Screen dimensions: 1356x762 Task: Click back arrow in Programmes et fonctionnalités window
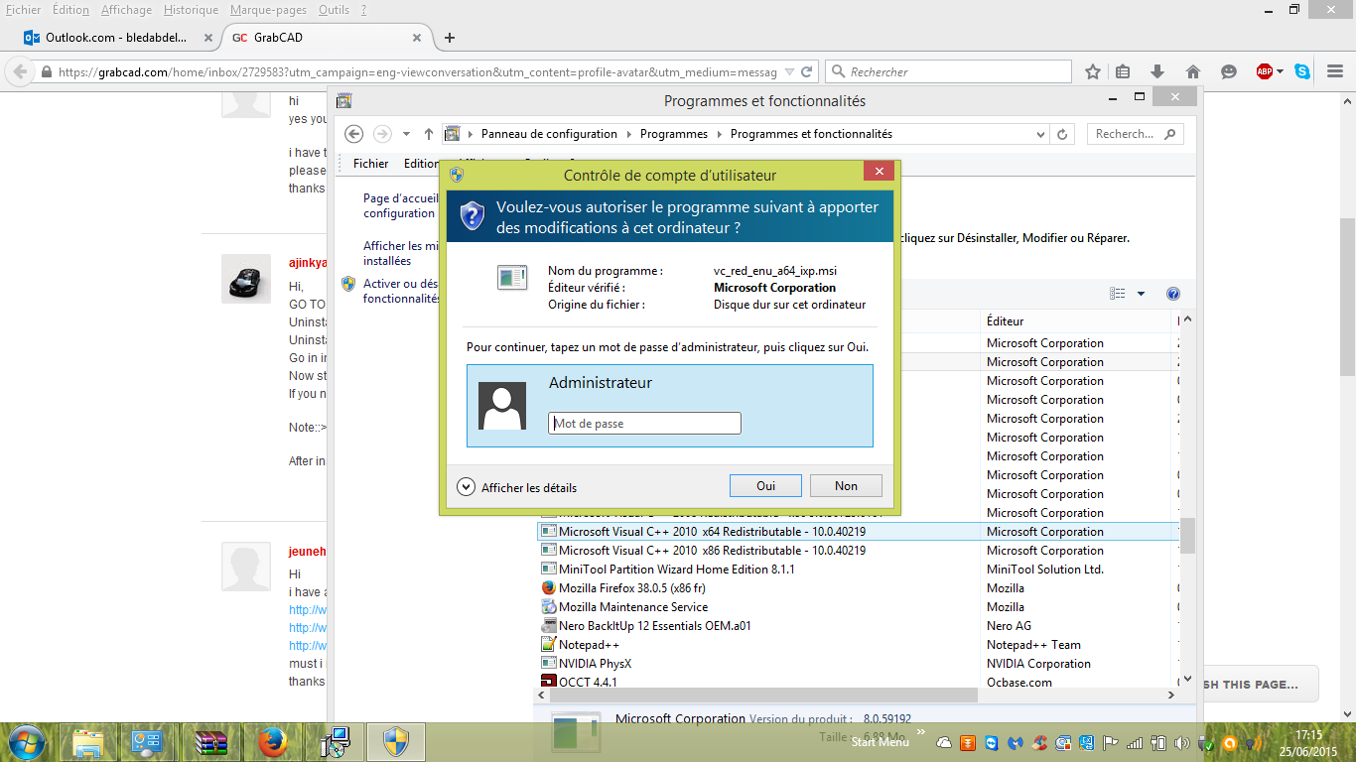[354, 134]
